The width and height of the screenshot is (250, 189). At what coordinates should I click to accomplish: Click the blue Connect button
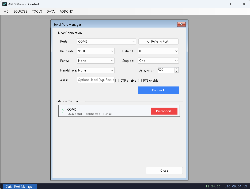tap(158, 90)
